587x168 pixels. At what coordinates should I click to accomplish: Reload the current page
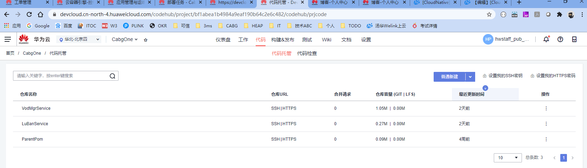click(29, 14)
